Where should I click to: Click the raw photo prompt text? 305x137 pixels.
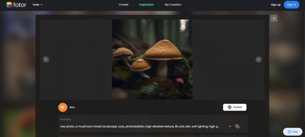140,126
